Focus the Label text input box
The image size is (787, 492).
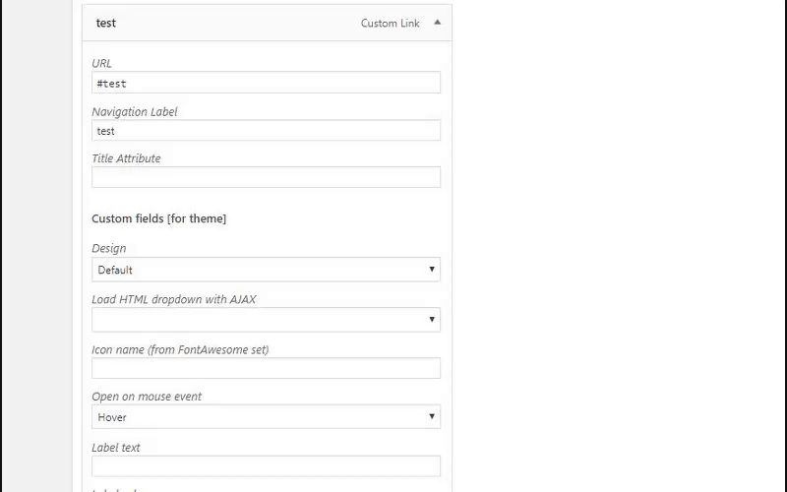point(266,466)
